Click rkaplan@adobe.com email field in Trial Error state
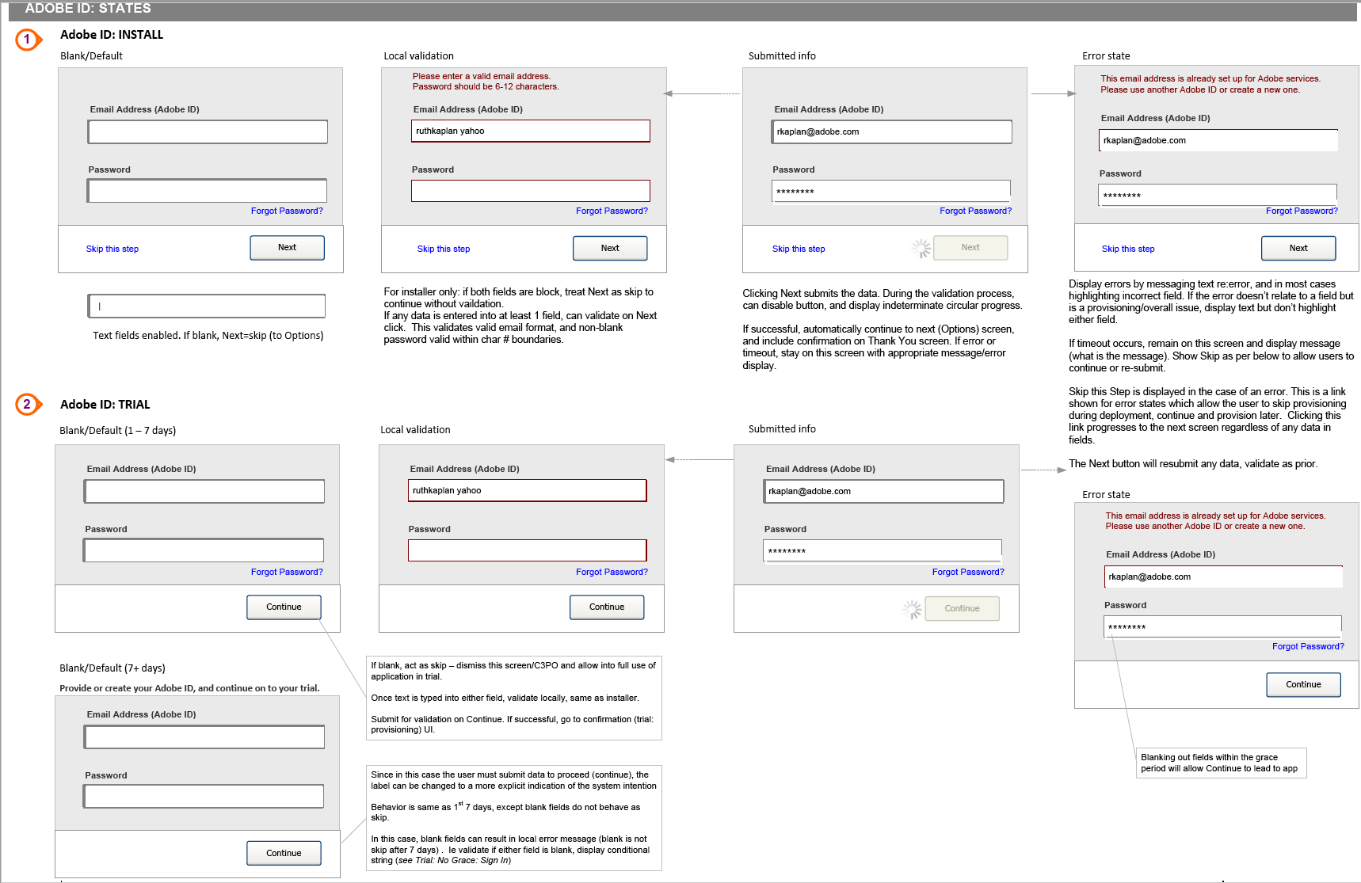1361x883 pixels. click(1224, 577)
